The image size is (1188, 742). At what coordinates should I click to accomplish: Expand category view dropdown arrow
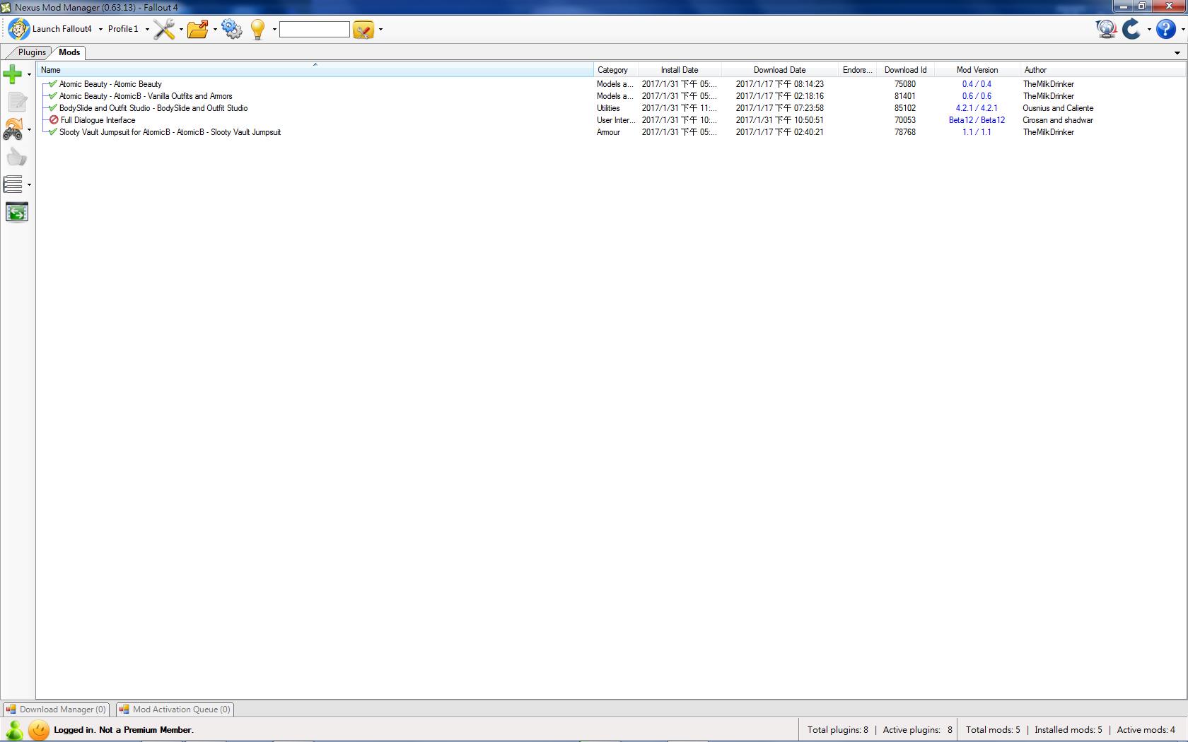tap(29, 185)
